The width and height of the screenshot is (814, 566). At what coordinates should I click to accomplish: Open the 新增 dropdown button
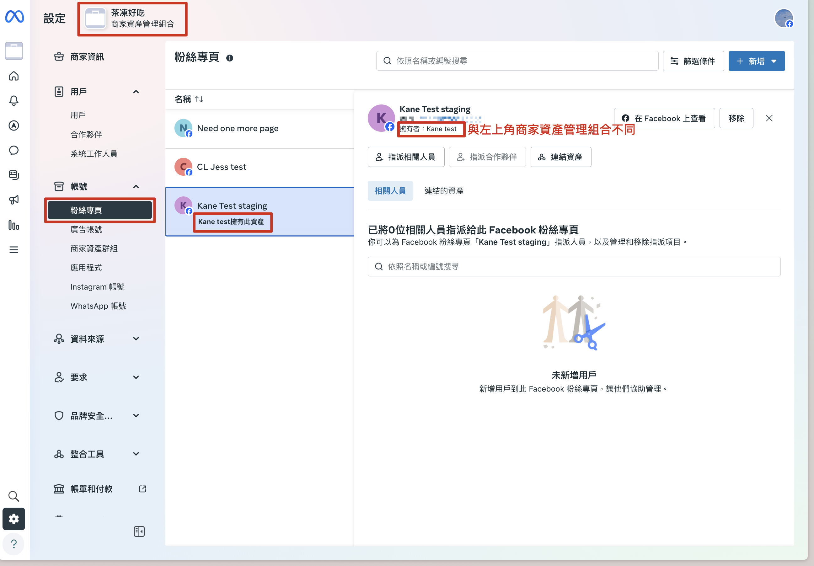point(757,61)
